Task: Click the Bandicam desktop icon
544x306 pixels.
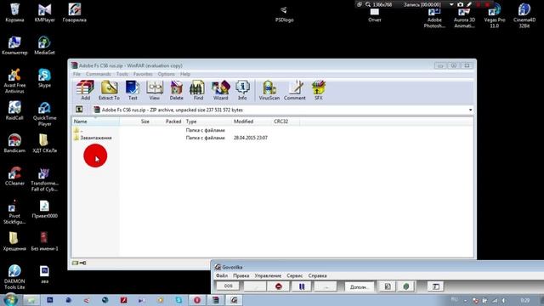Action: [x=14, y=144]
